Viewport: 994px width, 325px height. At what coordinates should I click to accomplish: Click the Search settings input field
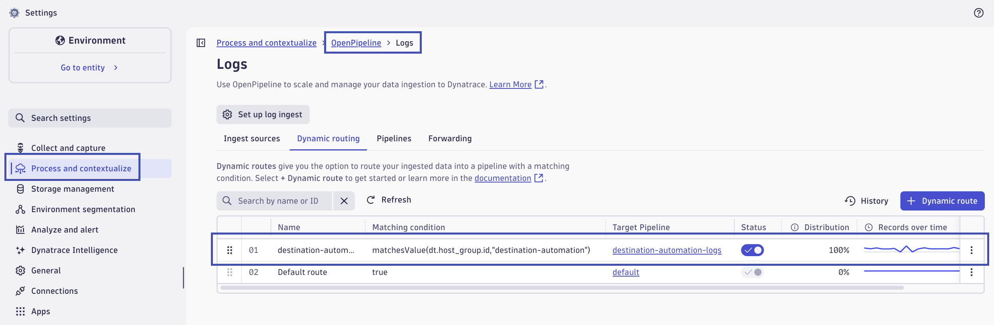pyautogui.click(x=90, y=118)
